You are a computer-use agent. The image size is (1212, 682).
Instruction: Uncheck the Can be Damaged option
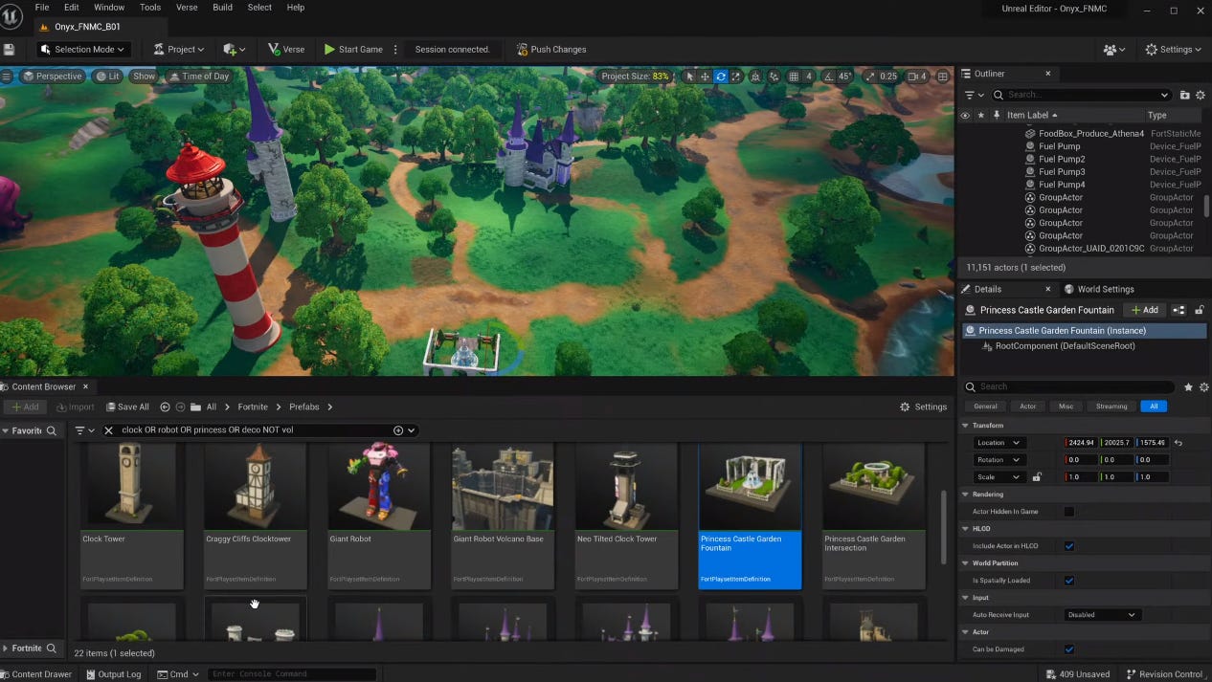click(x=1069, y=649)
